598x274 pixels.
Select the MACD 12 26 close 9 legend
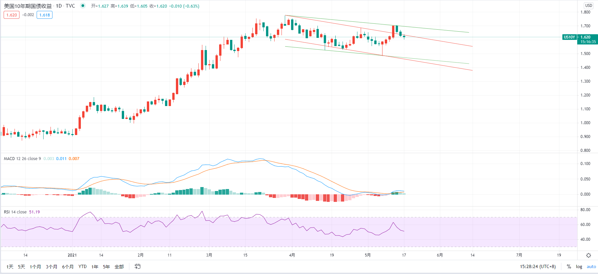click(22, 158)
